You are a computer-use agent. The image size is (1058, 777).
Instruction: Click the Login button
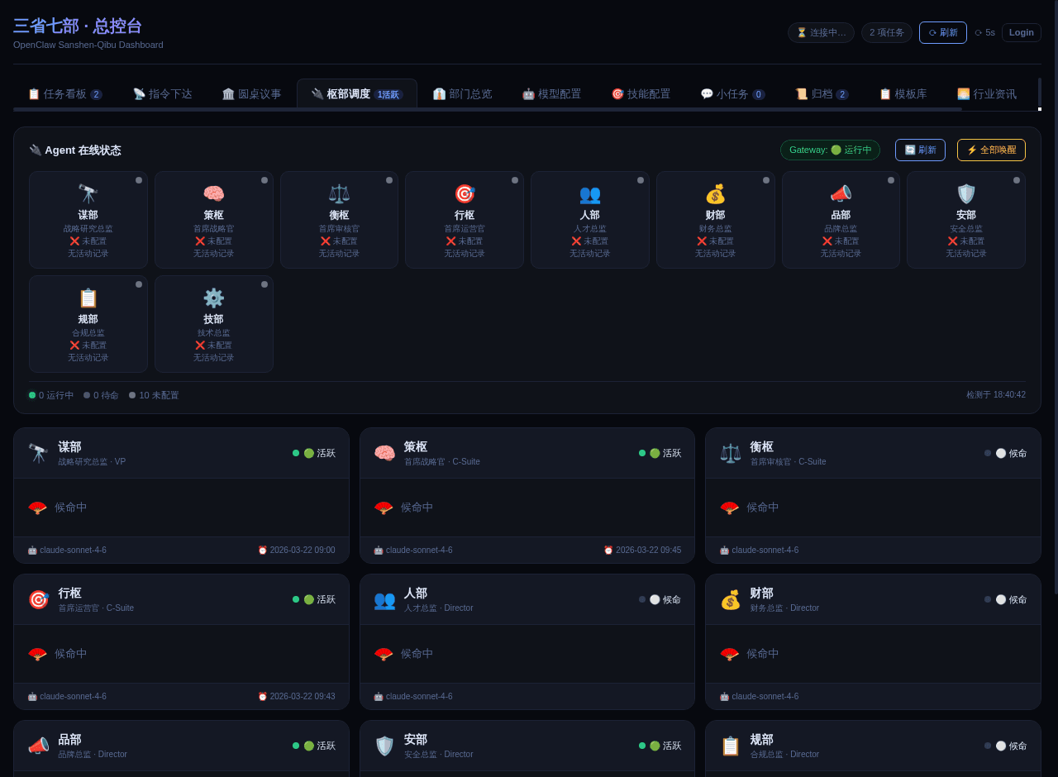[x=1021, y=32]
